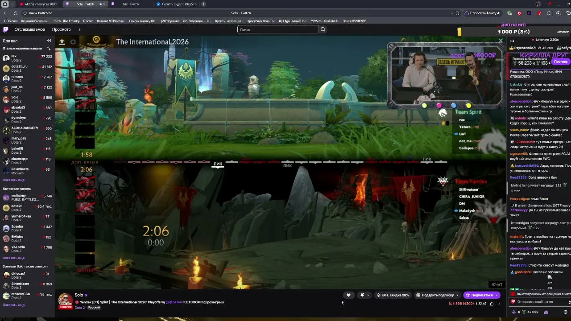Open a new browser tab

(x=204, y=4)
